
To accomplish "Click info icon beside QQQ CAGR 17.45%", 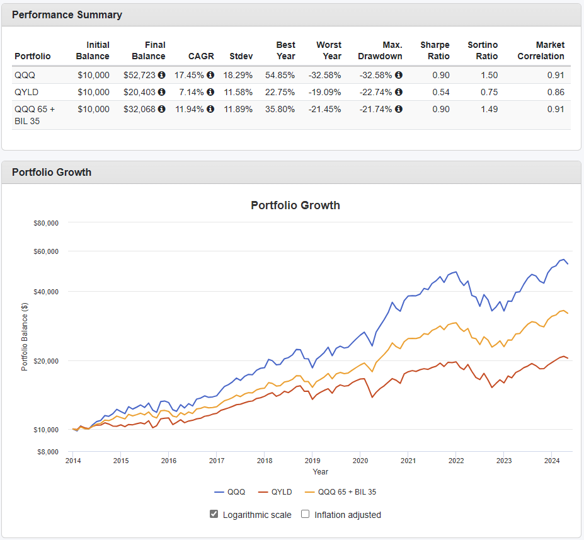I will (x=210, y=75).
